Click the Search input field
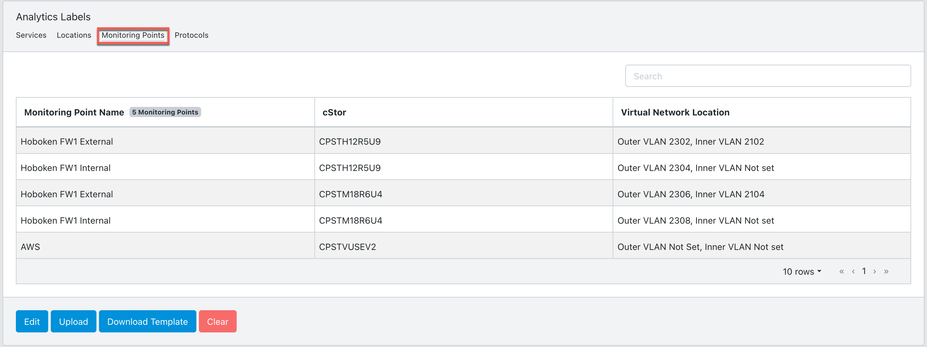Screen dimensions: 927x347 point(768,76)
